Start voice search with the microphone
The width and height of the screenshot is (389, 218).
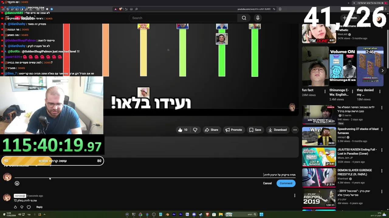tap(258, 18)
